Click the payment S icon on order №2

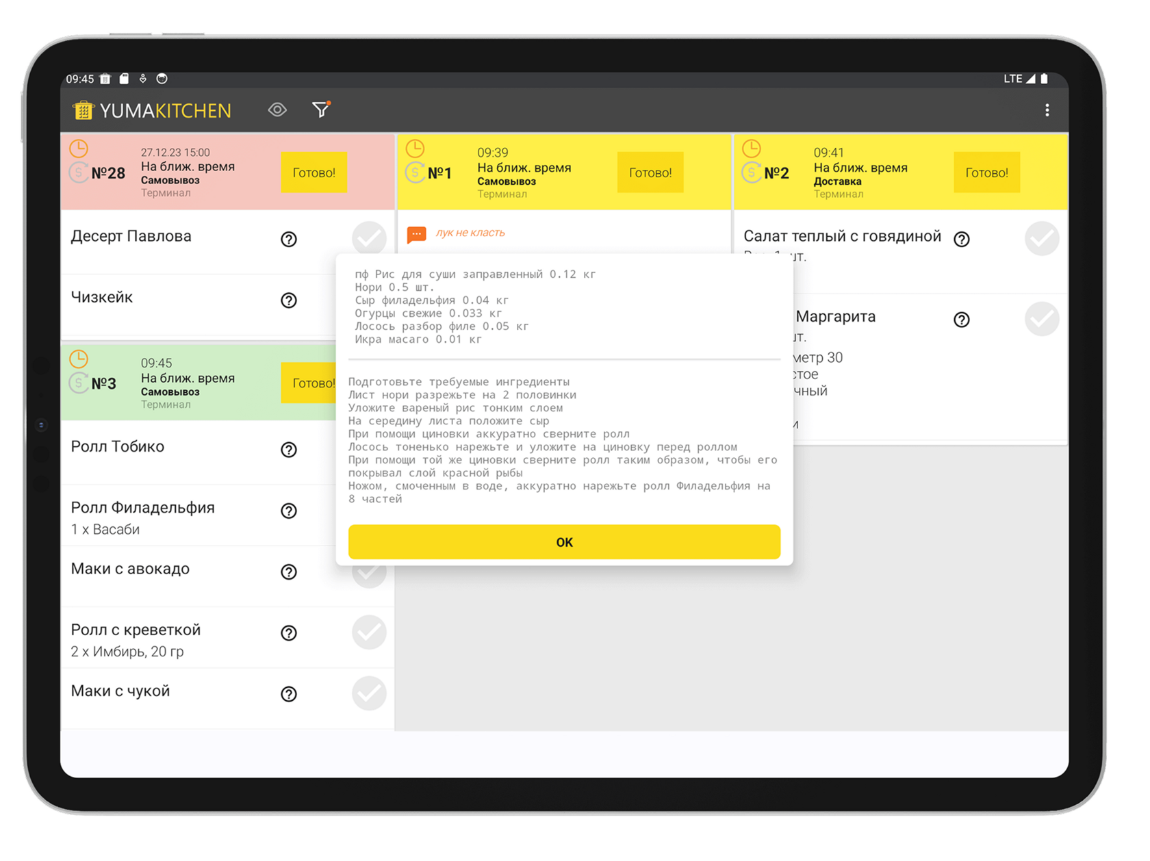pyautogui.click(x=752, y=172)
